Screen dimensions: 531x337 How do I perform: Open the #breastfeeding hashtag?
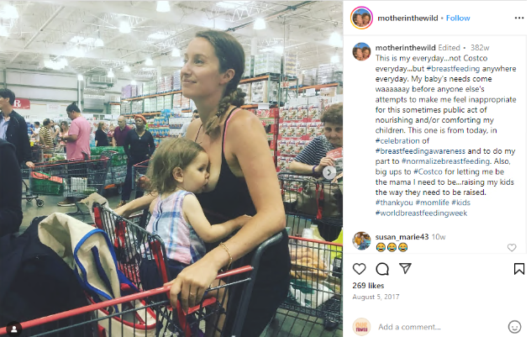[x=453, y=68]
